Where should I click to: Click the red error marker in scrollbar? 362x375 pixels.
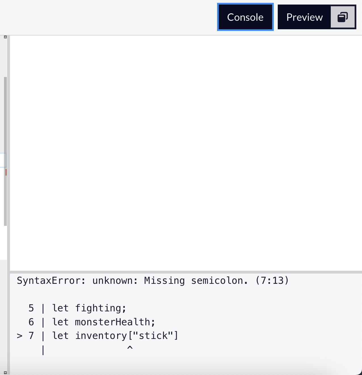click(x=6, y=172)
